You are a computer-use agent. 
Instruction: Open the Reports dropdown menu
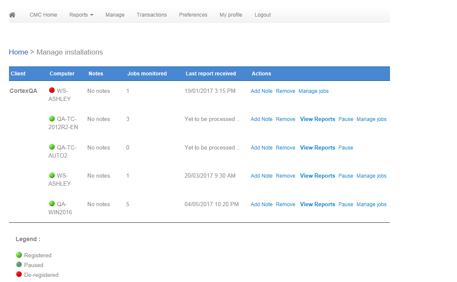pyautogui.click(x=82, y=15)
